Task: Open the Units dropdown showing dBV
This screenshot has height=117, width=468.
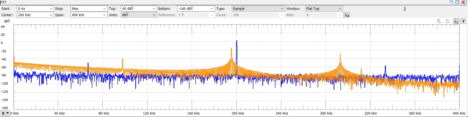Action: pos(154,15)
